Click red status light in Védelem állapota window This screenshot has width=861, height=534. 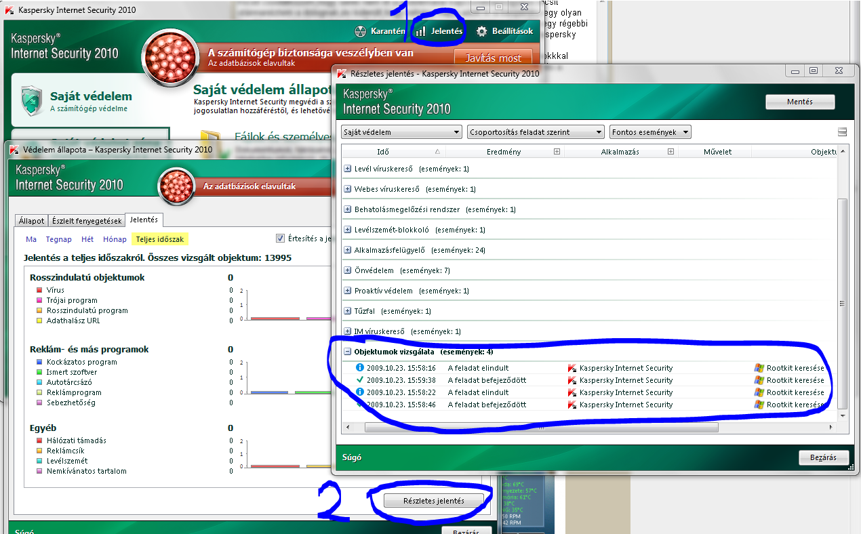(177, 186)
